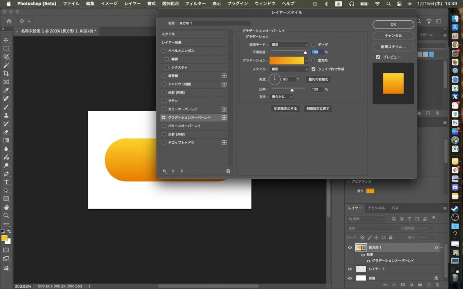Select the Move tool in the toolbar
463x289 pixels.
6,40
